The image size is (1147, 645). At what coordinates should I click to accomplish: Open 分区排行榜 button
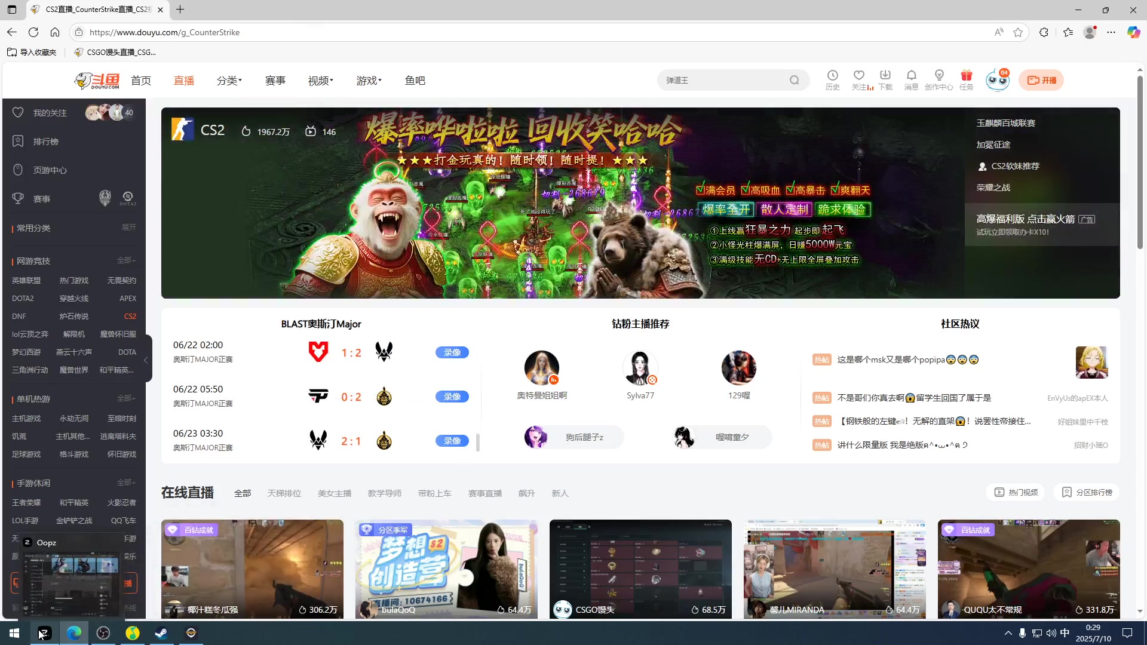[1087, 492]
